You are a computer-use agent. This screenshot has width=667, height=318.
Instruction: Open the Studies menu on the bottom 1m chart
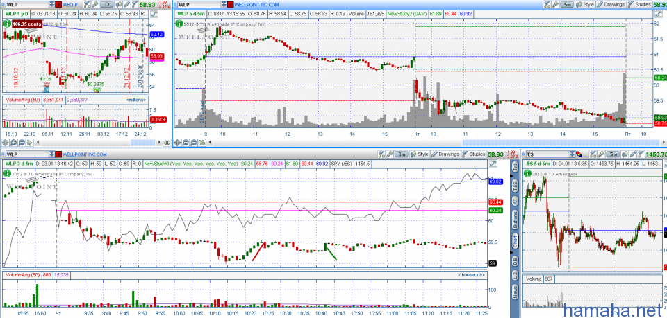click(x=474, y=154)
